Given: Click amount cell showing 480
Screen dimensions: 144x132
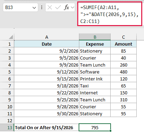Looking at the screenshot, I should [x=123, y=72].
